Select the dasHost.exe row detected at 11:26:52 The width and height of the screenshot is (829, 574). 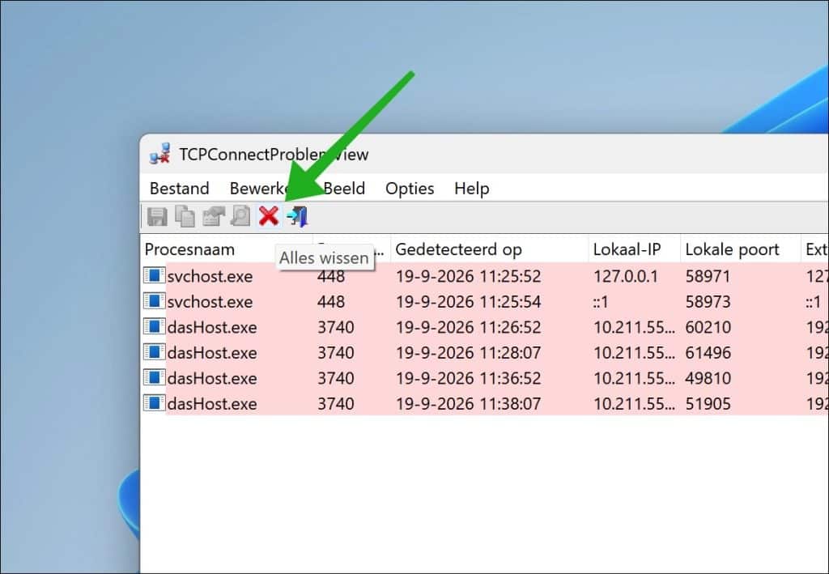(x=485, y=326)
